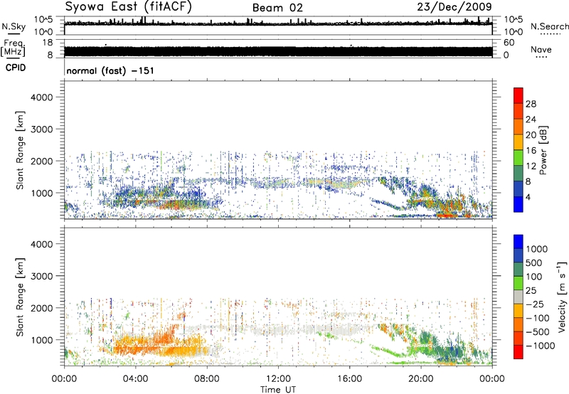Click the '1000' velocity scale tick
569x394 pixels.
tap(536, 249)
